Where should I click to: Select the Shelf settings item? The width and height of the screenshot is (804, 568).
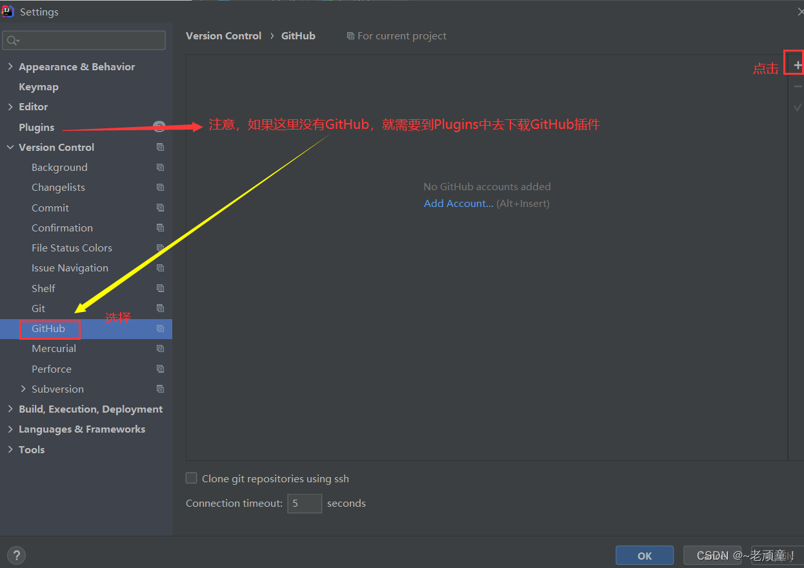(x=43, y=288)
